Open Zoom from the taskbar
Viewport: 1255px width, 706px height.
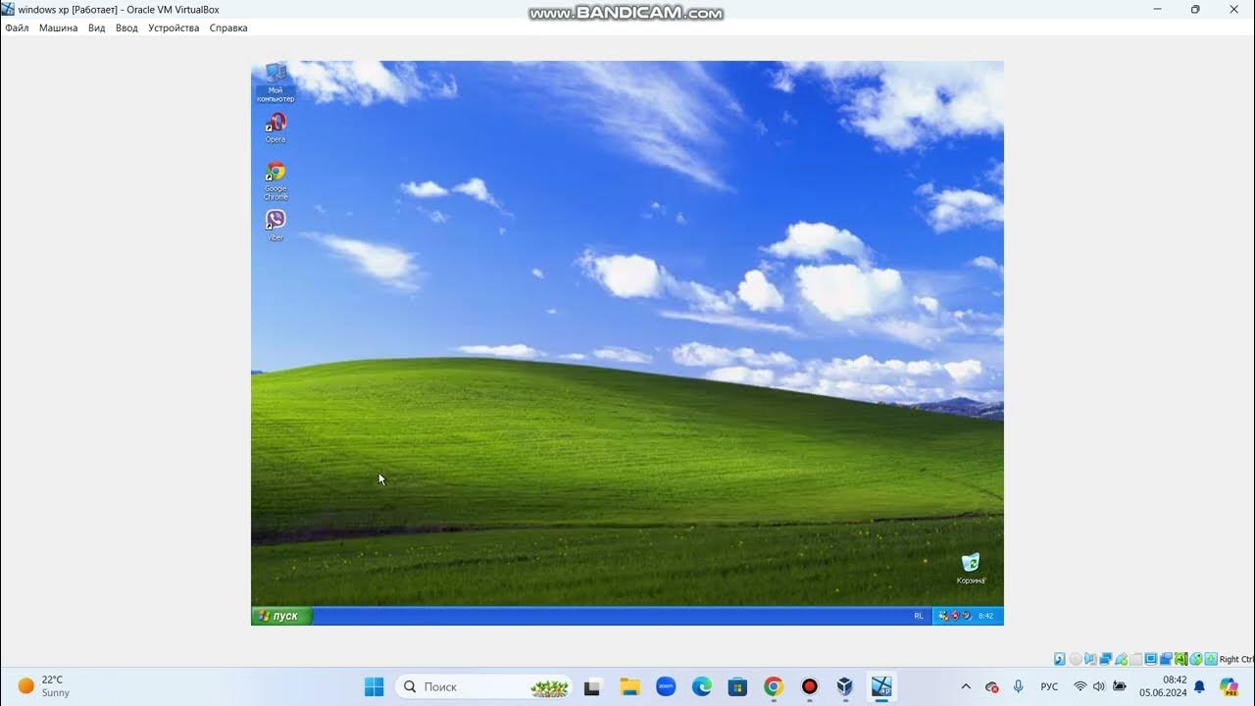665,686
